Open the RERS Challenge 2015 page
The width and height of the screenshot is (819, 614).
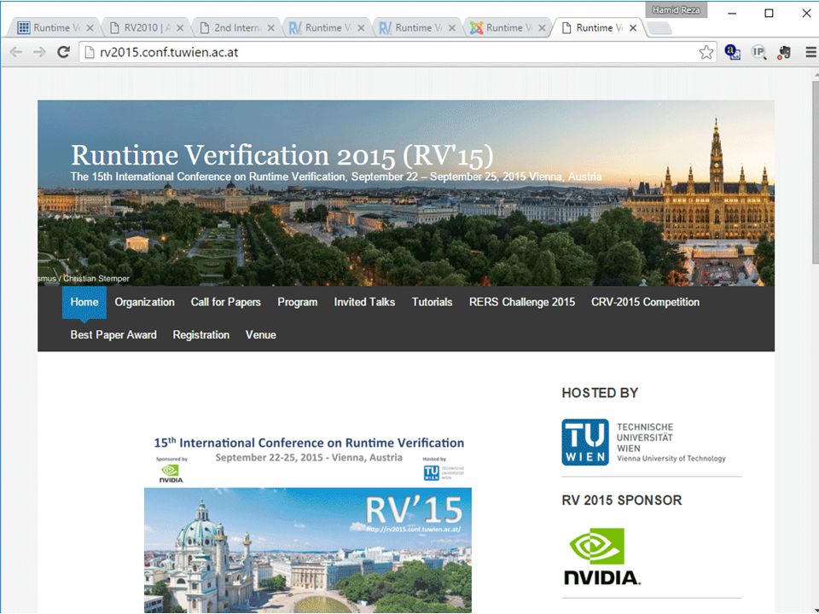coord(522,302)
